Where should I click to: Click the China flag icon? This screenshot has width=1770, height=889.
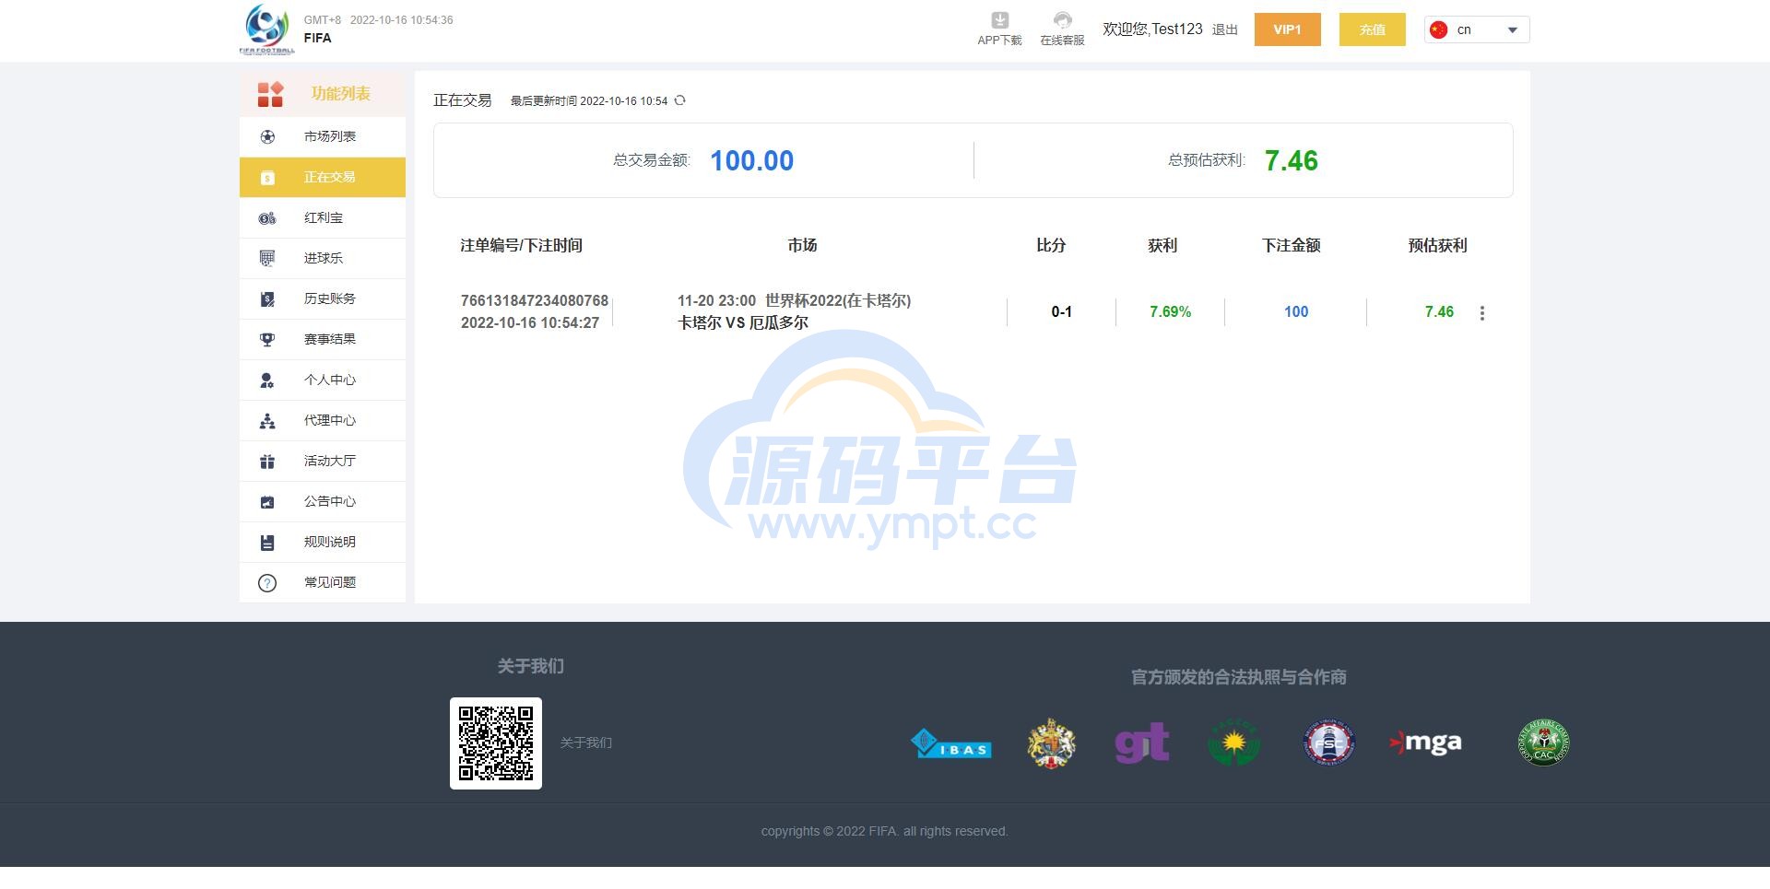pos(1438,29)
